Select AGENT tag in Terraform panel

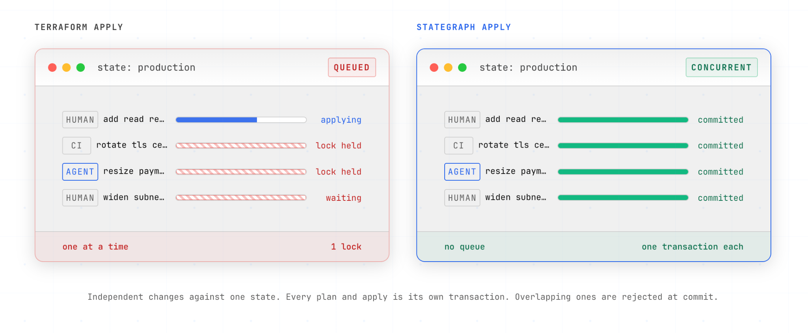click(x=80, y=172)
